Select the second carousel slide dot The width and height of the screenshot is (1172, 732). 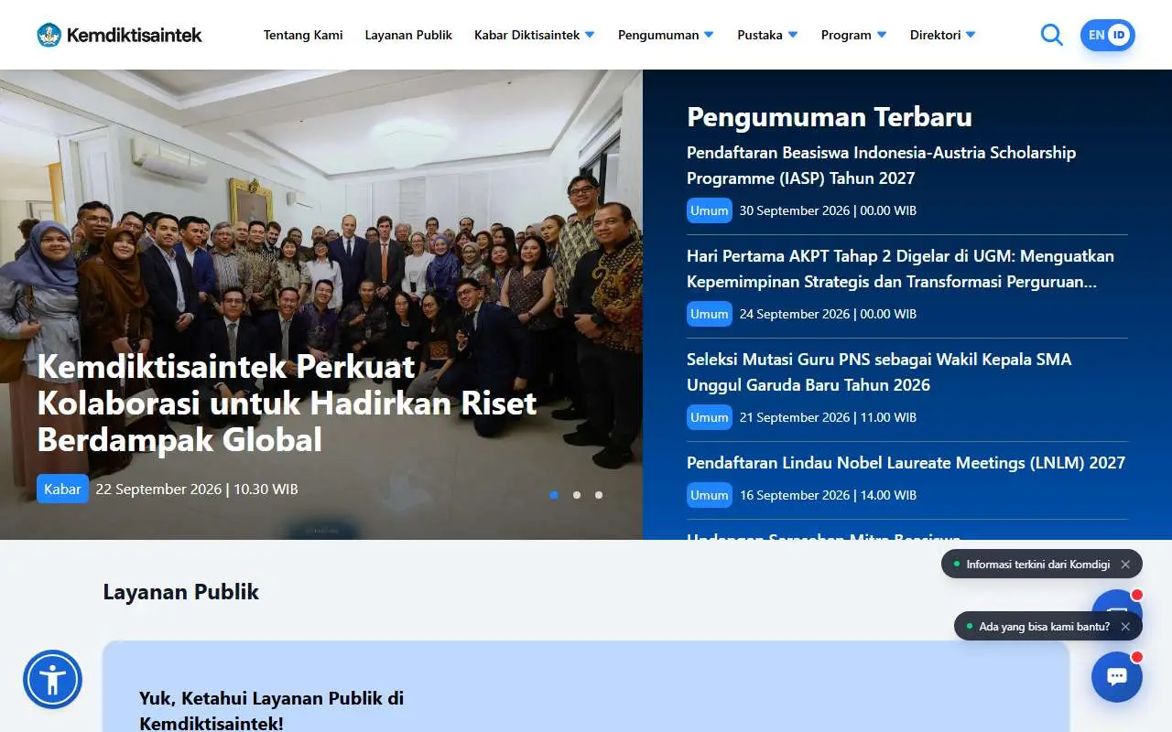point(577,495)
